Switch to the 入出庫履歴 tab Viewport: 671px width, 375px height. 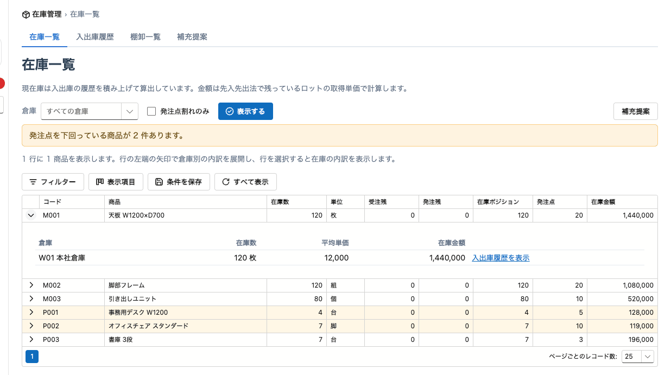[95, 37]
